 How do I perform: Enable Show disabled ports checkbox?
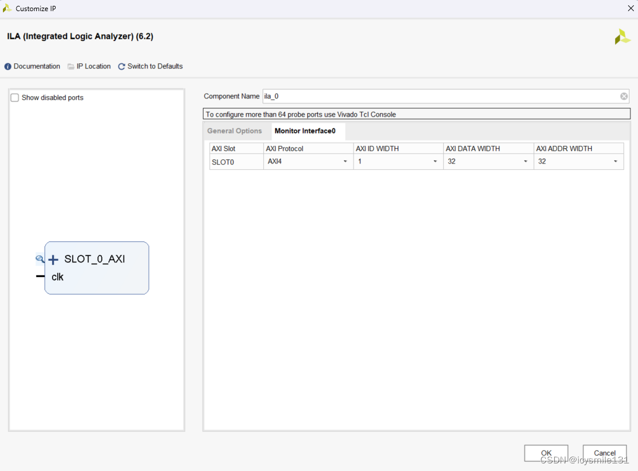pos(15,98)
